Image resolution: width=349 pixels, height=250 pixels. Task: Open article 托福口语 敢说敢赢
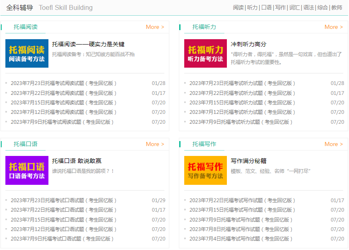(77, 161)
